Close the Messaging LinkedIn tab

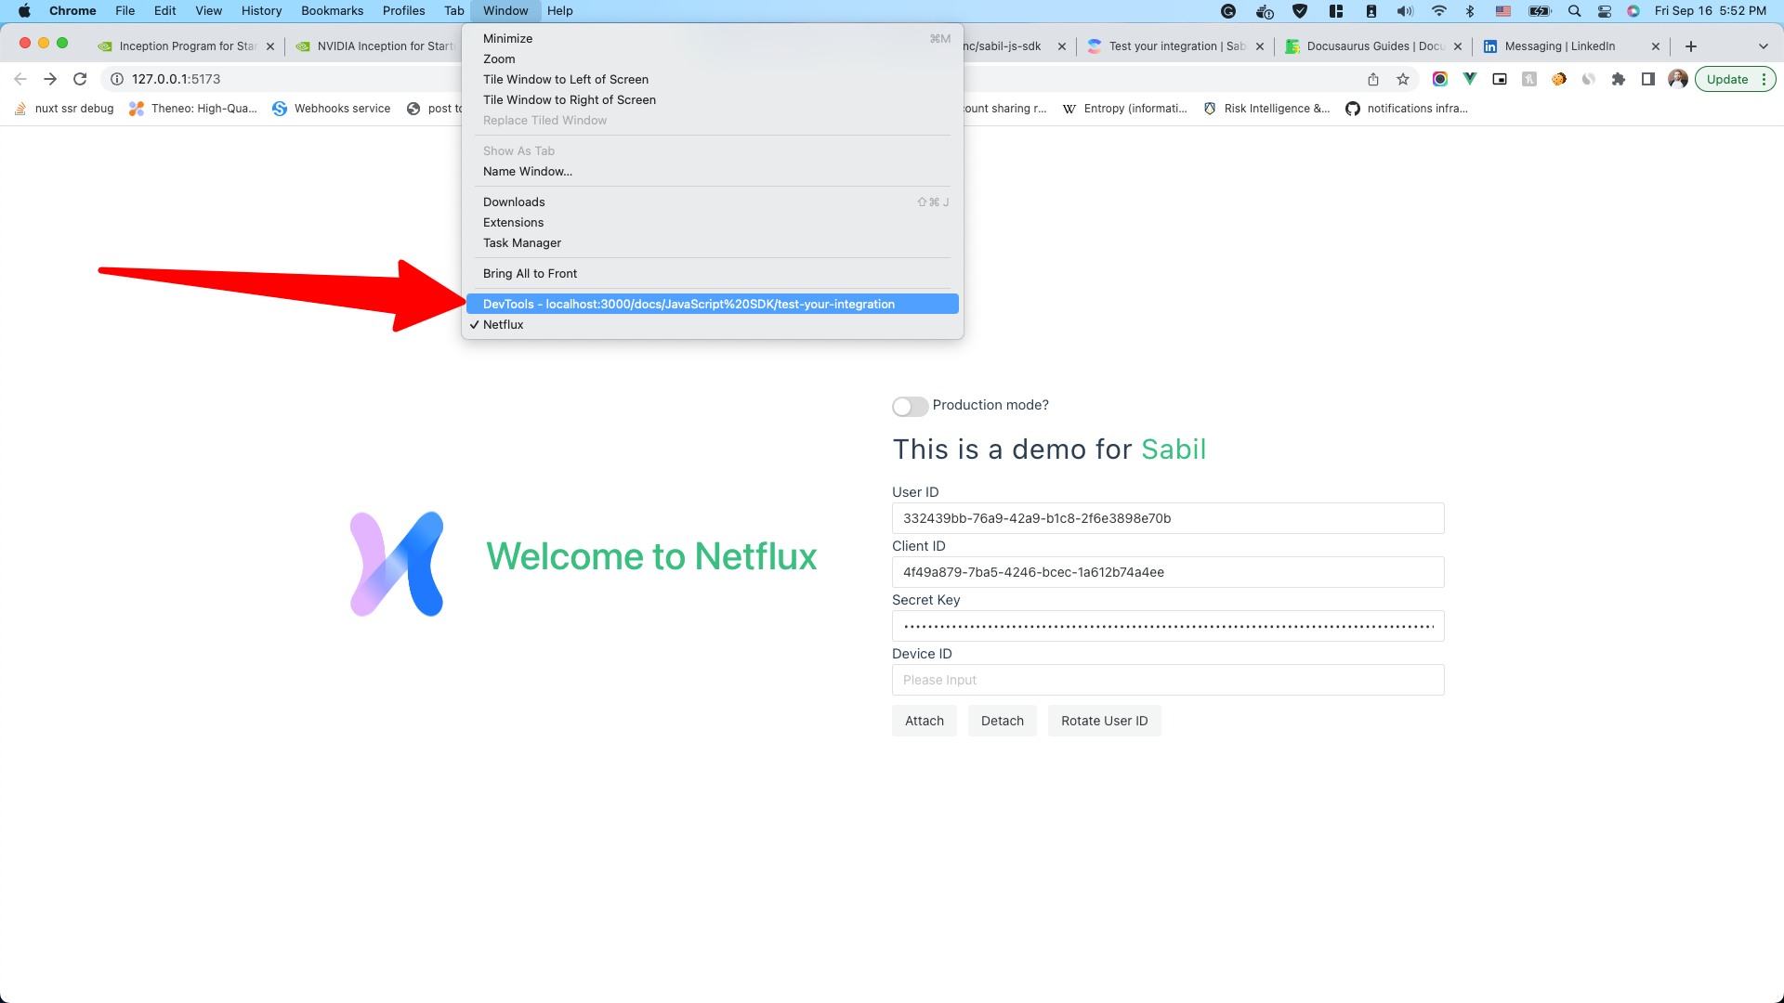point(1656,46)
